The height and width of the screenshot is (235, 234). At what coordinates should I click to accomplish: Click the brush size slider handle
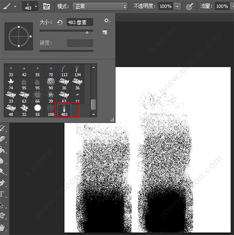pyautogui.click(x=87, y=33)
